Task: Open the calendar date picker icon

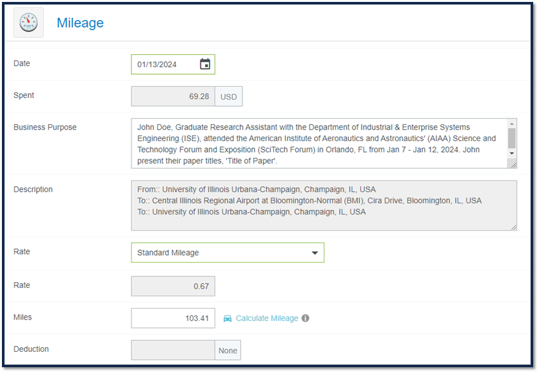Action: (x=205, y=64)
